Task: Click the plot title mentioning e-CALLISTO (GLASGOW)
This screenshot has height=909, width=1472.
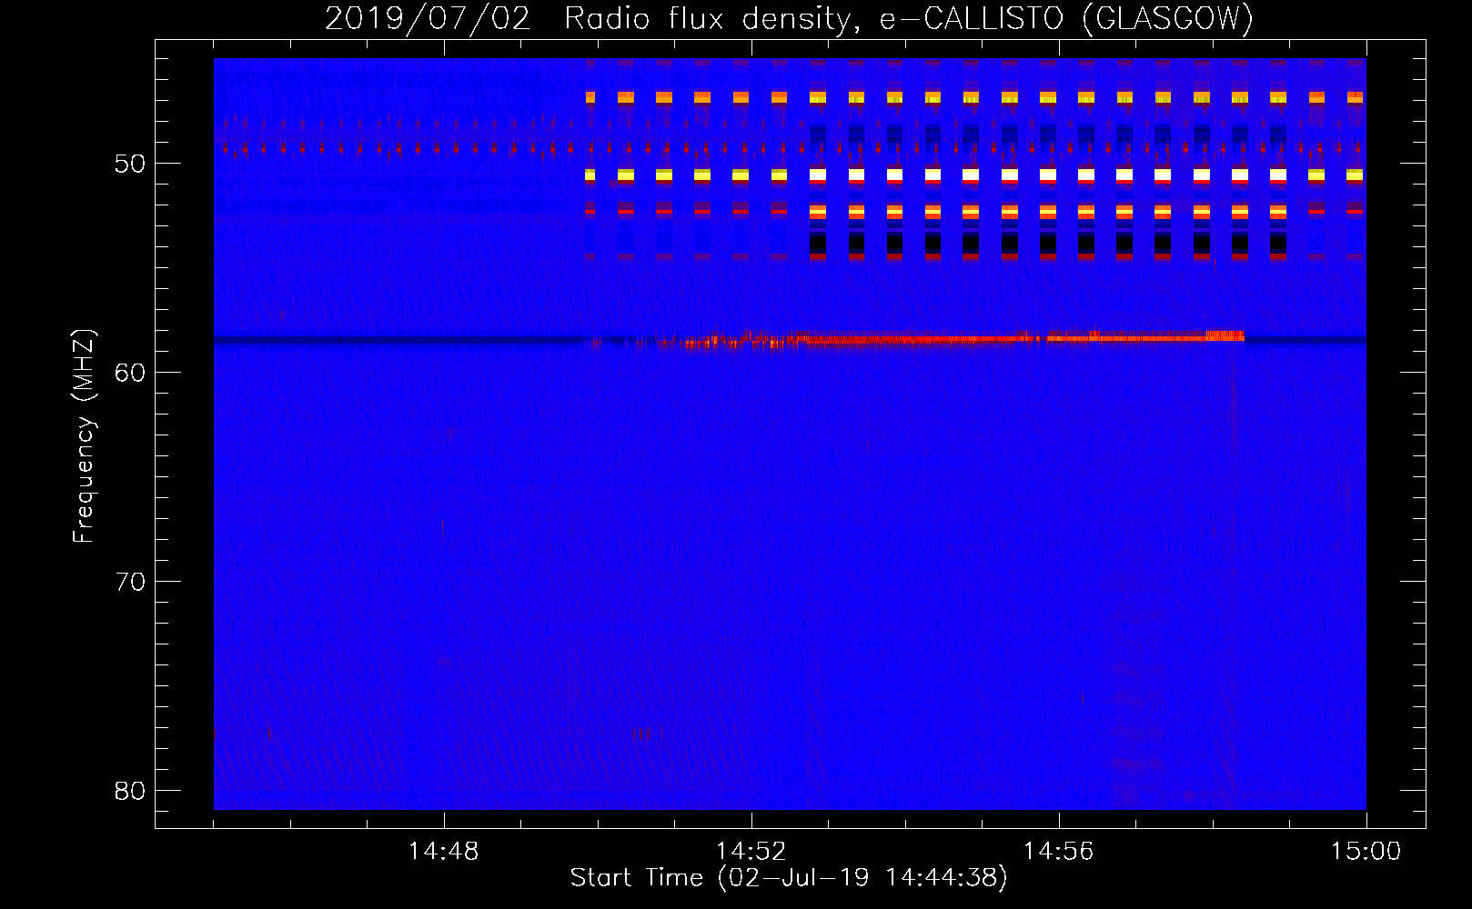Action: point(790,19)
